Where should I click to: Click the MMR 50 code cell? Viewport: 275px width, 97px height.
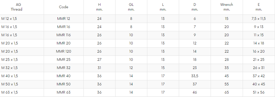pyautogui.click(x=64, y=84)
